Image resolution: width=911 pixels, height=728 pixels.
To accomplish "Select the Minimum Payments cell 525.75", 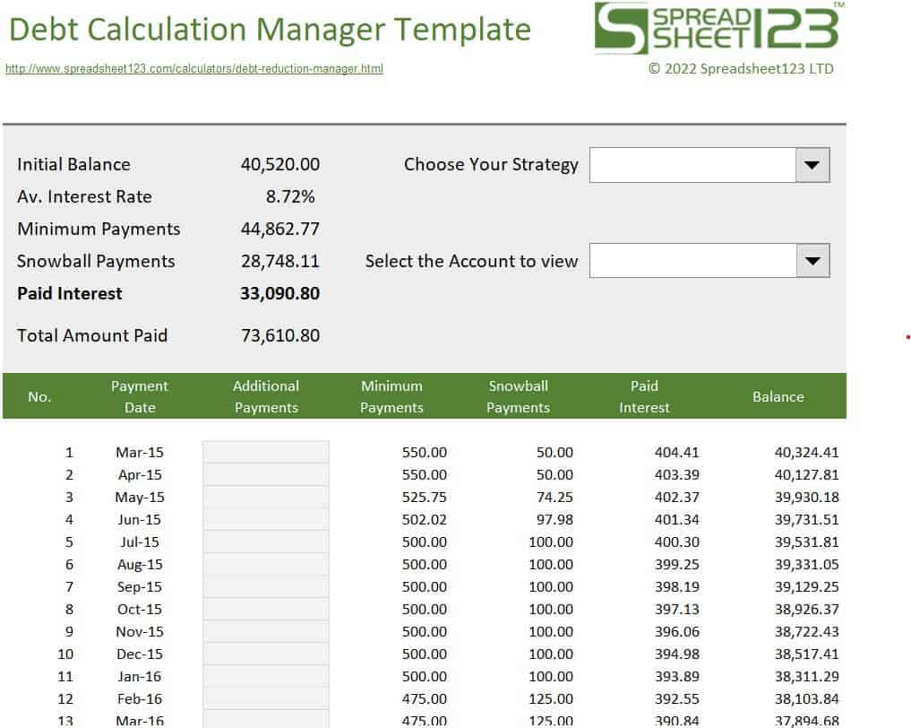I will coord(425,497).
